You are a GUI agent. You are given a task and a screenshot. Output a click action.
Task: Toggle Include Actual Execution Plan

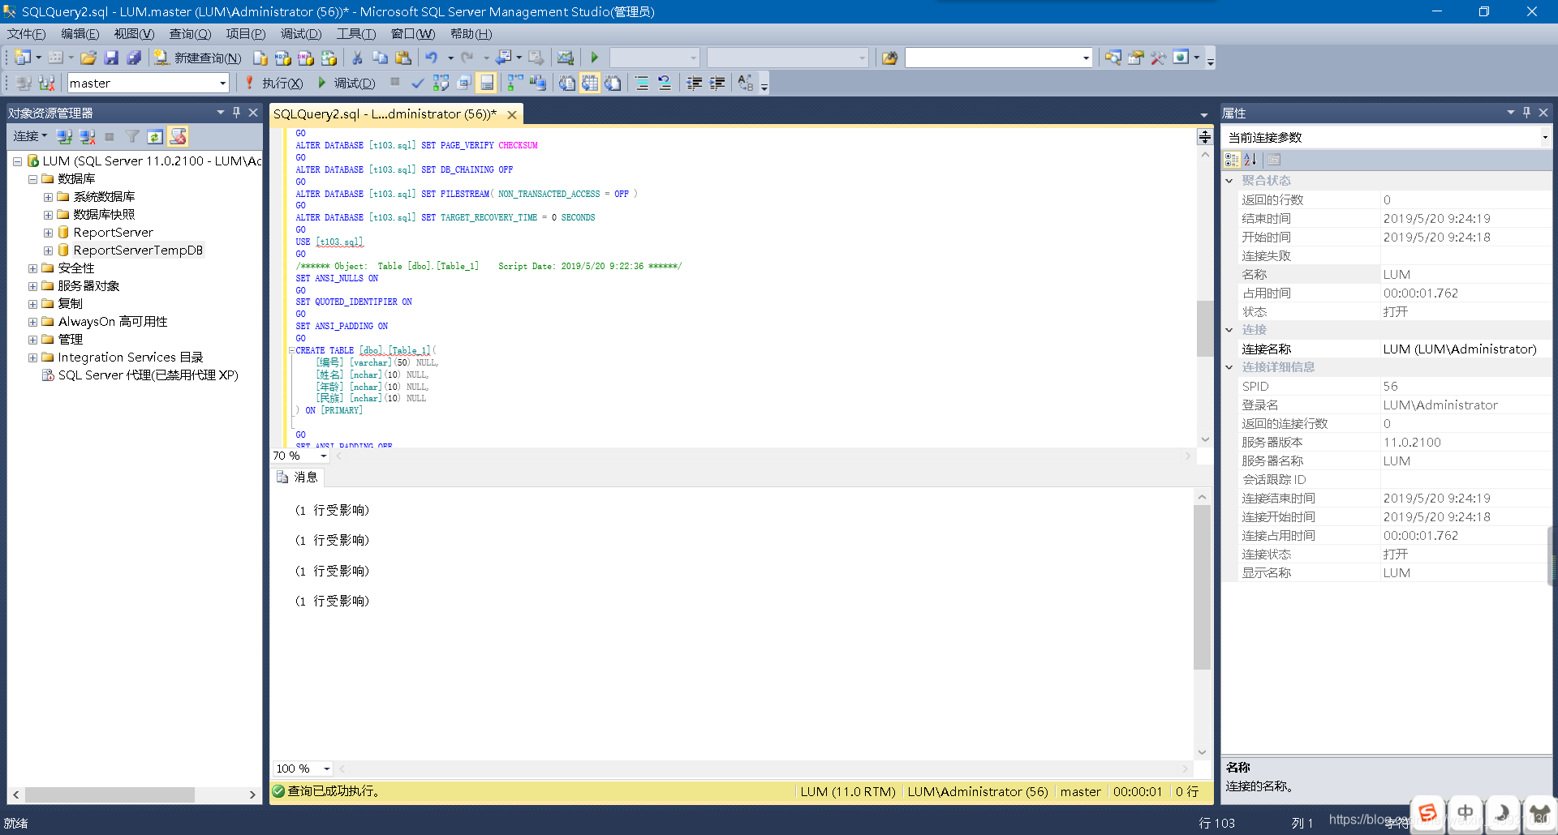point(515,83)
